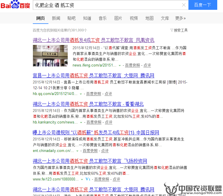The image size is (223, 196).
Task: Click 点评 for the news.ifeng.com result
Action: tap(147, 65)
